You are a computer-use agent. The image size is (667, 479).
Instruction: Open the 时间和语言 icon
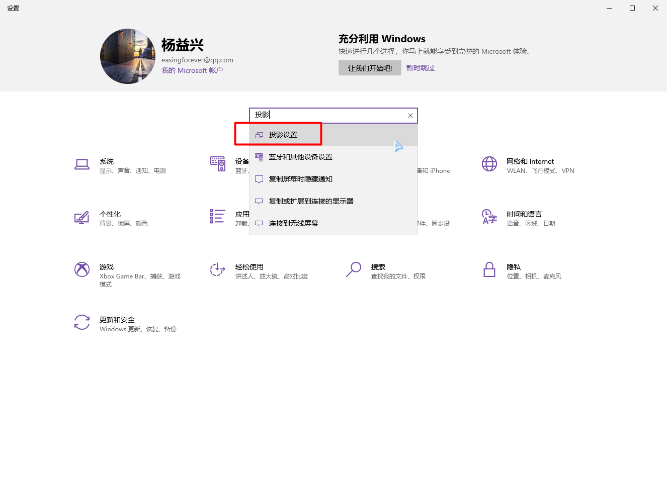click(x=489, y=217)
